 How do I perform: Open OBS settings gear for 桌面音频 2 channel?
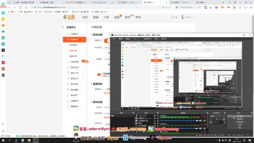click(204, 128)
